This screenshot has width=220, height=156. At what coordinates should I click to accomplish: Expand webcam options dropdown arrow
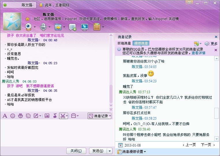pos(35,27)
